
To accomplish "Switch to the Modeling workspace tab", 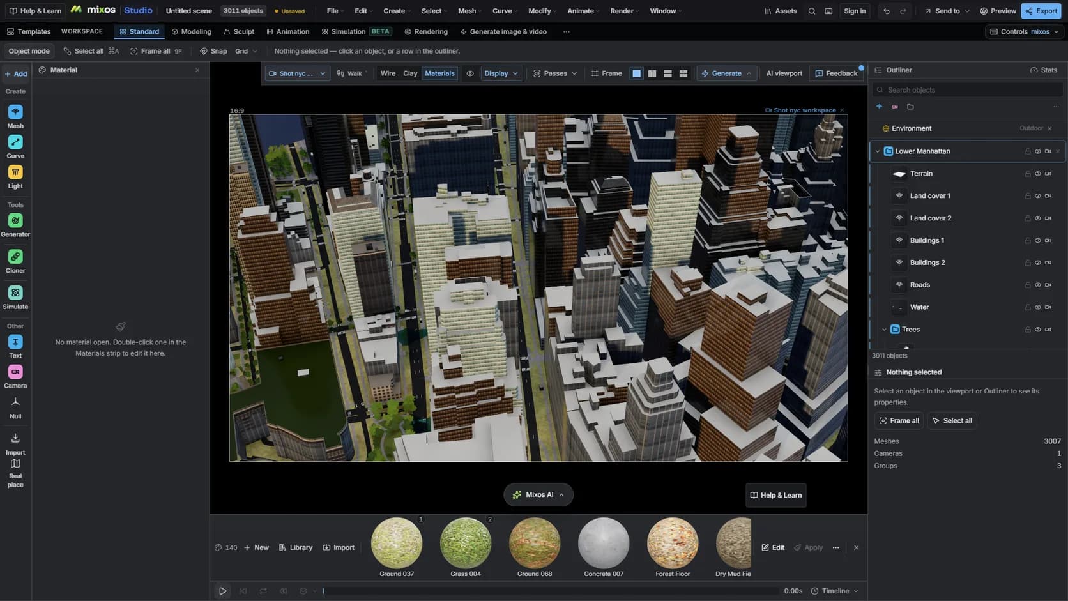I will pyautogui.click(x=191, y=31).
